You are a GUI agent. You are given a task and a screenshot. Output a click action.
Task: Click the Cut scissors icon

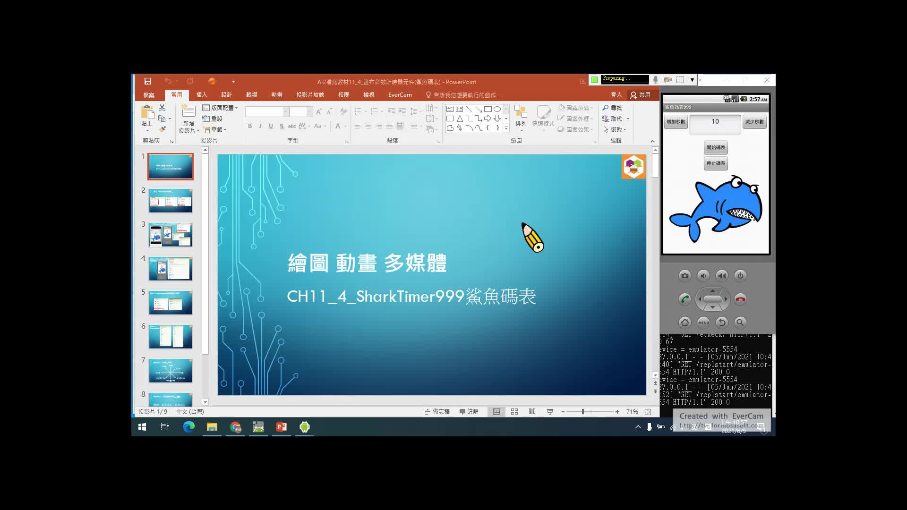pyautogui.click(x=162, y=108)
